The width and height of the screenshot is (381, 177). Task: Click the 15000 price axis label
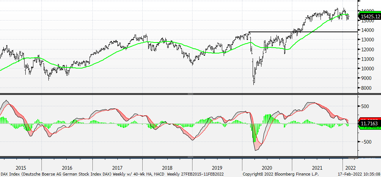(367, 21)
